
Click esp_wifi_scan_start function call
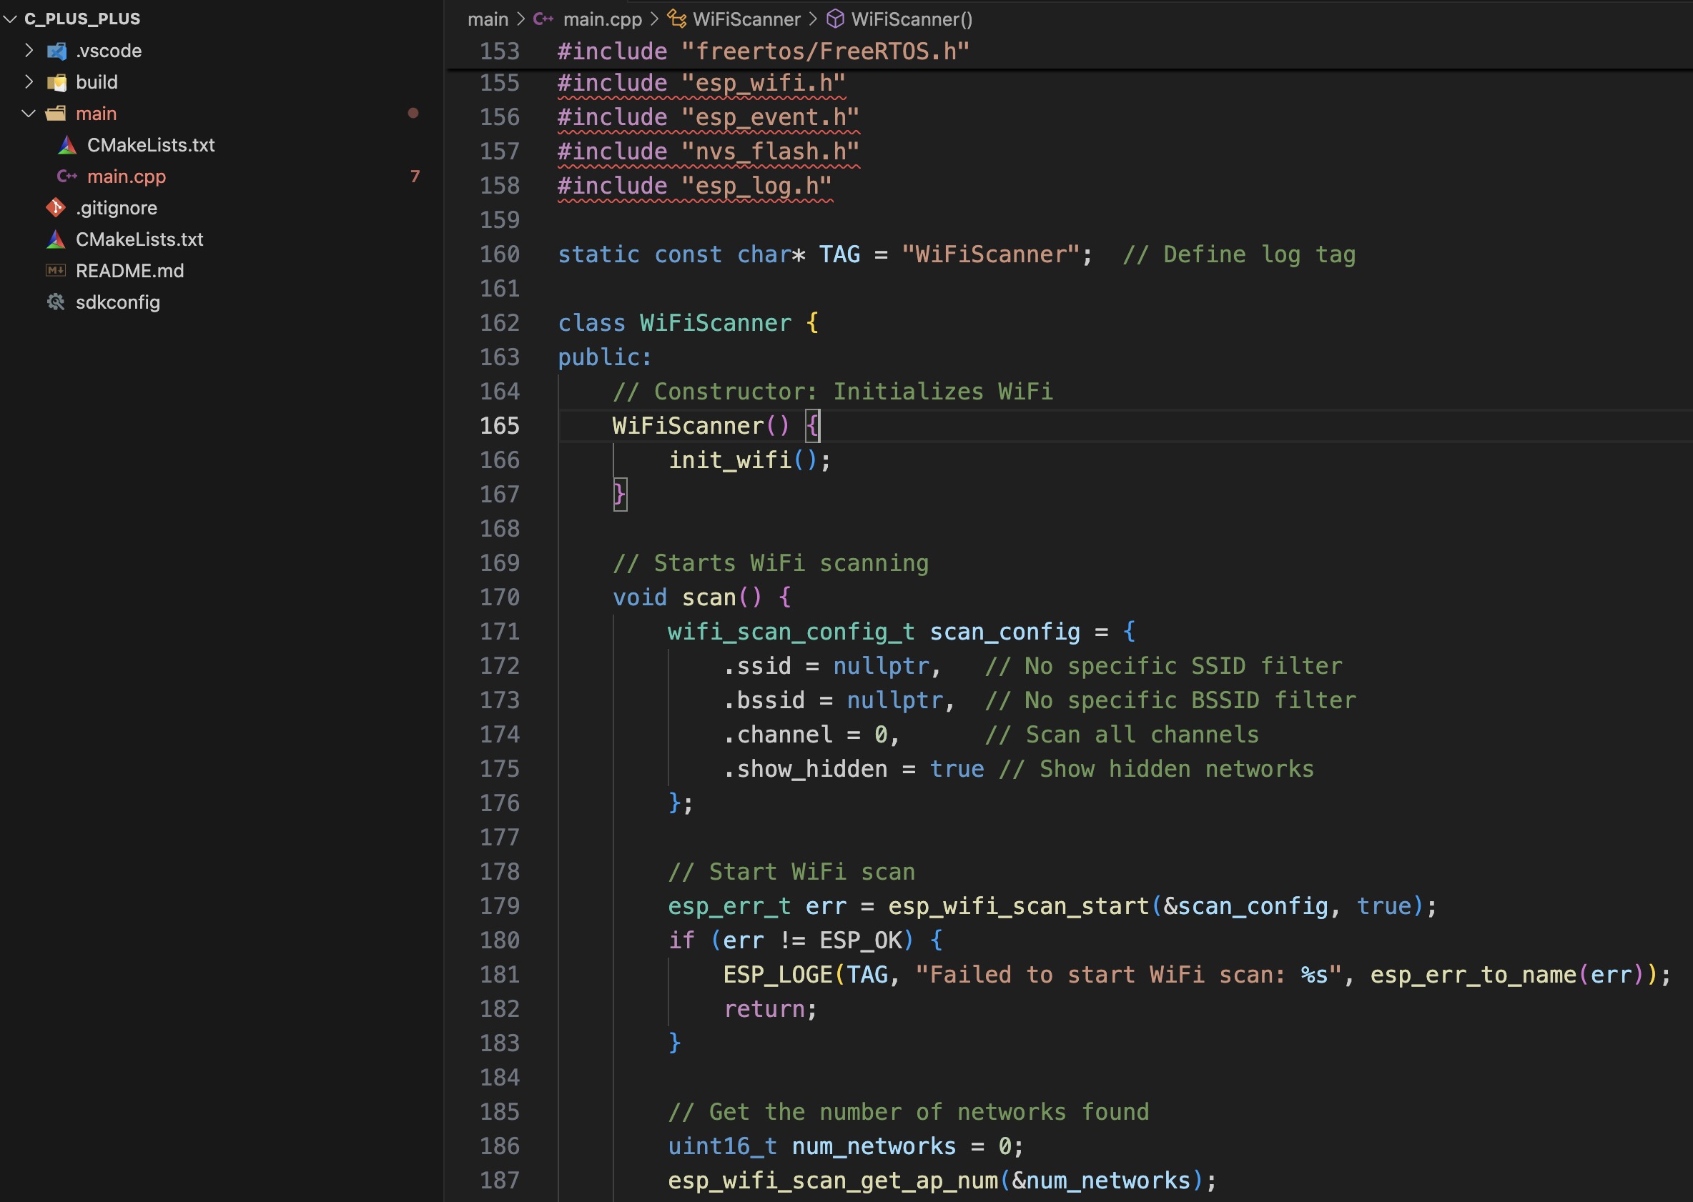point(1019,906)
